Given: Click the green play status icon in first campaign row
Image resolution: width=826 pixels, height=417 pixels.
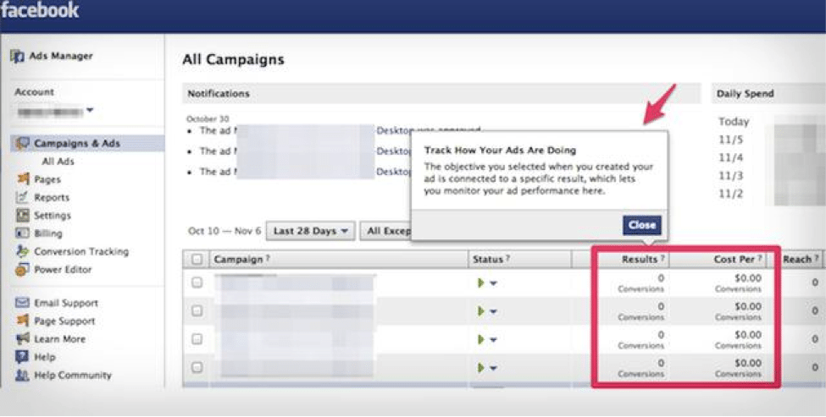Looking at the screenshot, I should click(x=480, y=283).
